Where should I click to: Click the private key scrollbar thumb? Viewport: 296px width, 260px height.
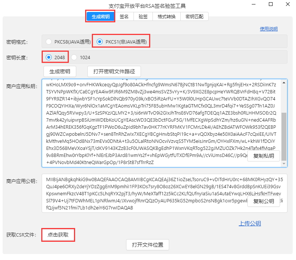pos(284,137)
